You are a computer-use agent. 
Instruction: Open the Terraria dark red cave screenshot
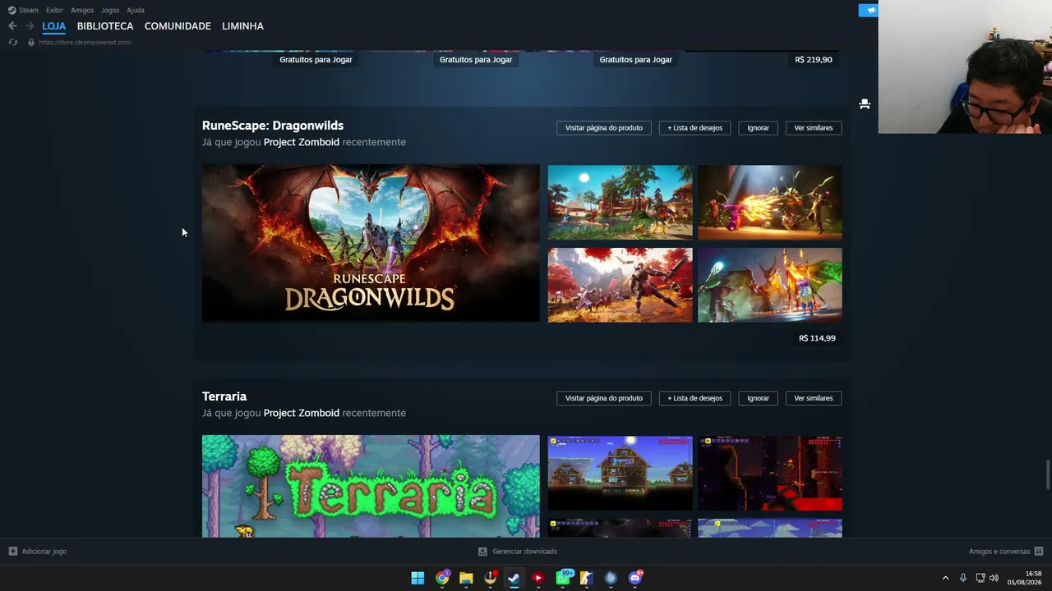(770, 474)
